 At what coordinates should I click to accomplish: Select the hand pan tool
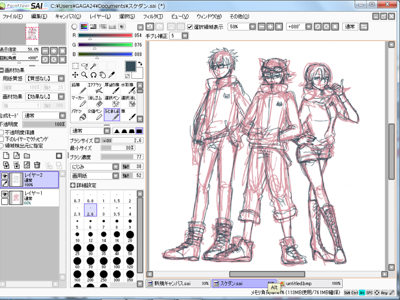click(x=102, y=75)
